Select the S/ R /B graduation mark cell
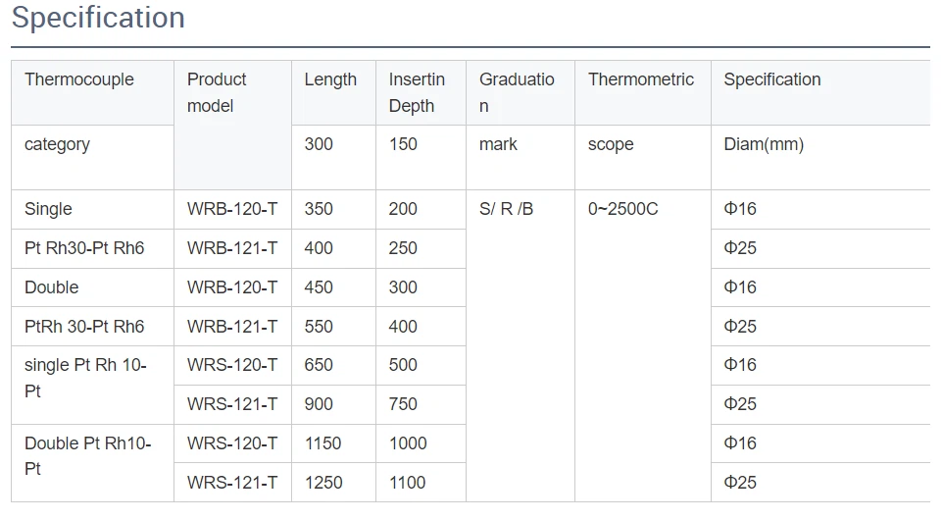This screenshot has height=520, width=943. pyautogui.click(x=521, y=346)
